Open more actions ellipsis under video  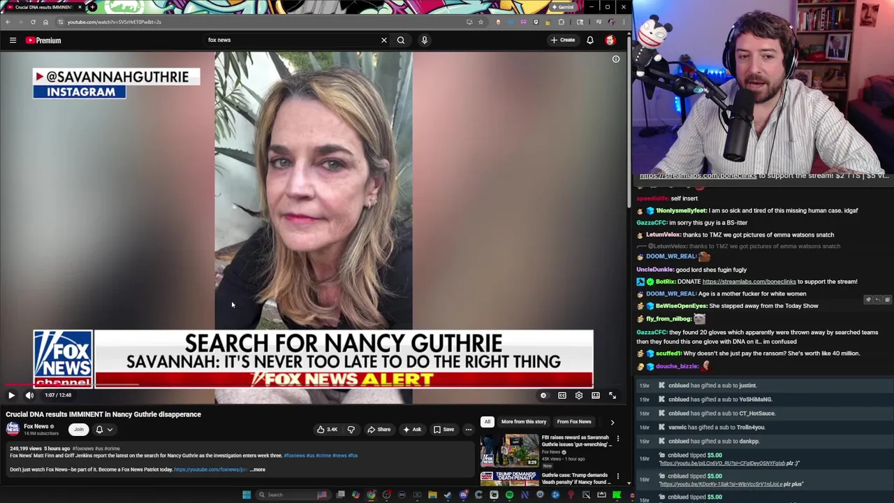pos(469,430)
